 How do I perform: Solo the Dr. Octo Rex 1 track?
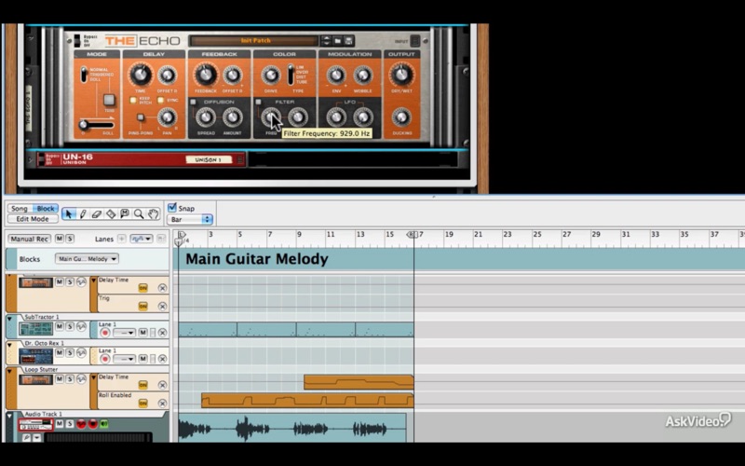tap(70, 353)
